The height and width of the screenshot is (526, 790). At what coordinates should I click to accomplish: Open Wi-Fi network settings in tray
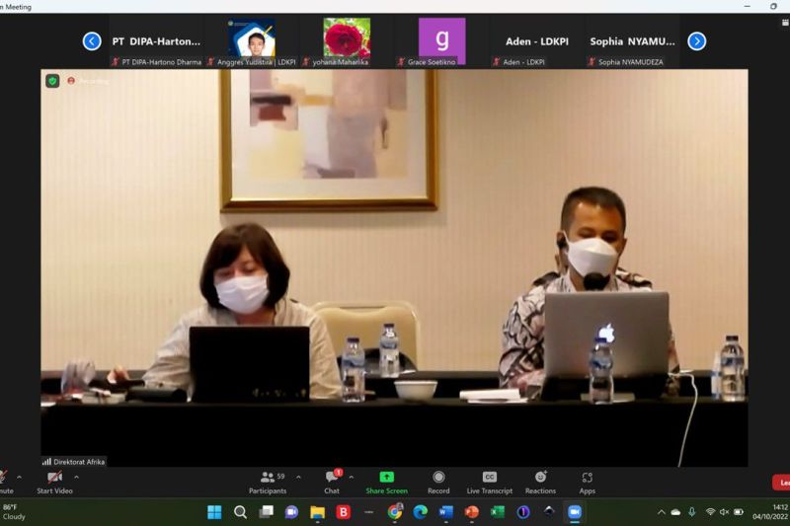point(710,512)
